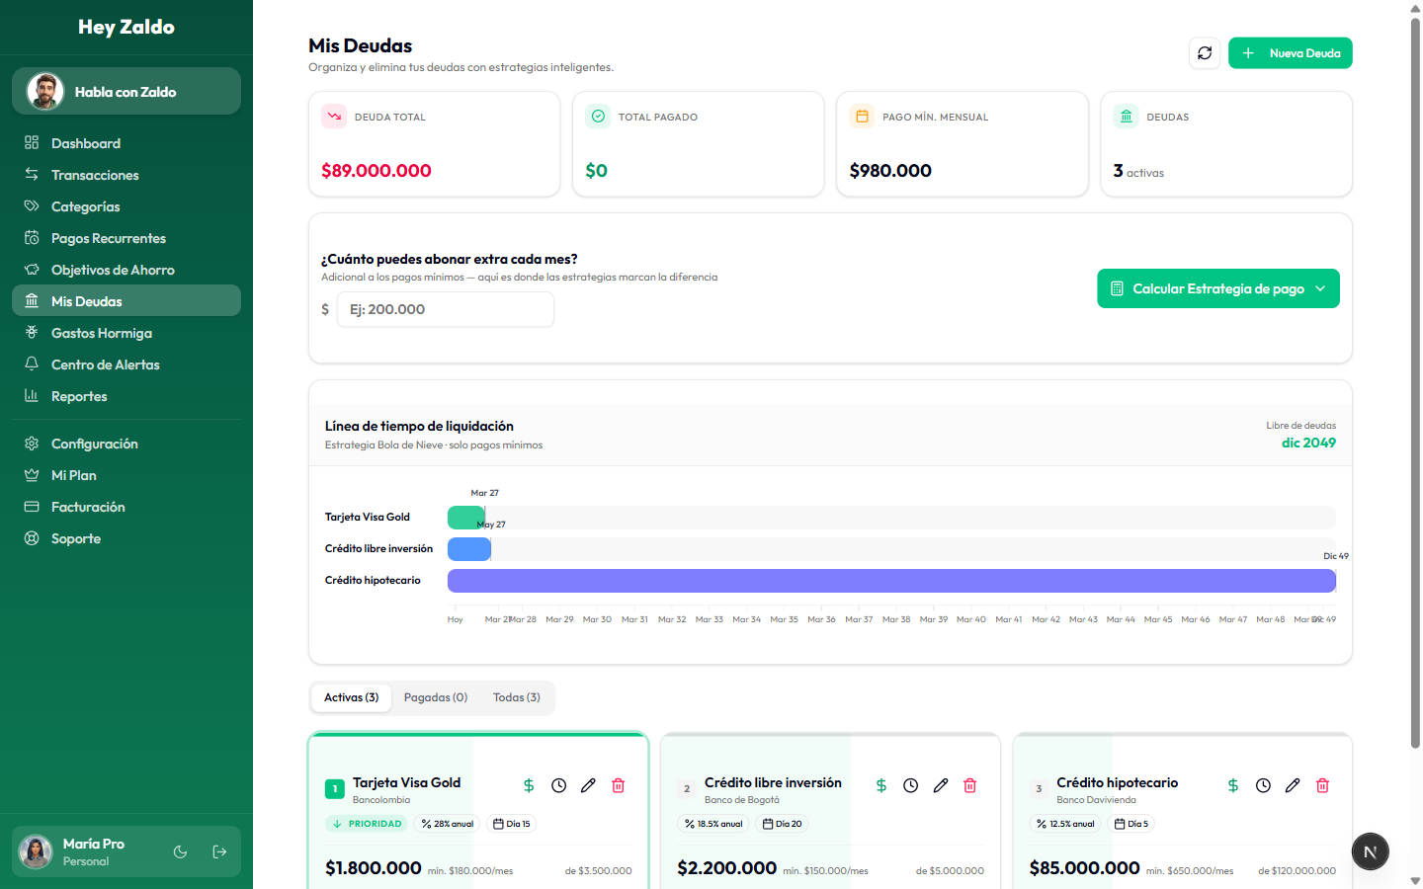Click the dollar icon on Crédito libre inversión

click(x=881, y=785)
